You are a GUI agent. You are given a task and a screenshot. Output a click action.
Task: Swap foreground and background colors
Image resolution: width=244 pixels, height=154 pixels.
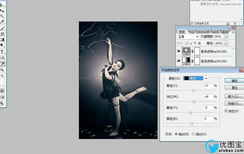tap(2, 76)
